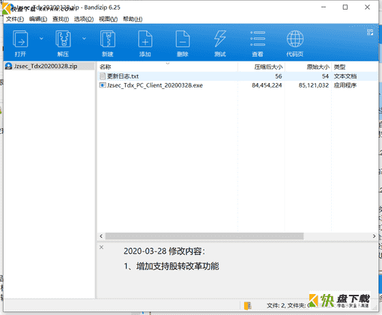The width and height of the screenshot is (382, 315).
Task: Click the zip archive icon in the tree
Action: pos(9,66)
